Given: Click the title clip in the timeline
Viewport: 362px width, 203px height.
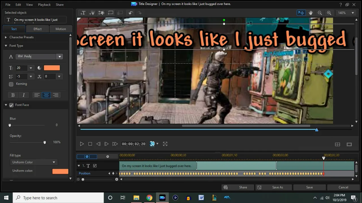Looking at the screenshot, I should point(236,166).
